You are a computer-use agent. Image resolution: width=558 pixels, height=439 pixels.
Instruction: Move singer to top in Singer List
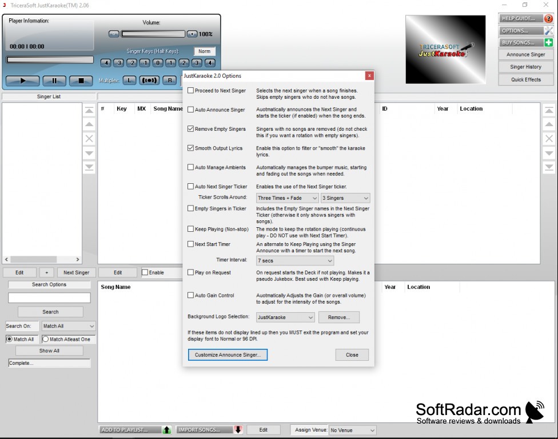[89, 111]
